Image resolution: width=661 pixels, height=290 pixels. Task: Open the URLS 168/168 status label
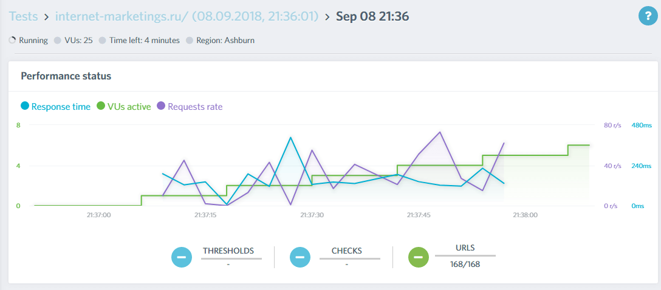(x=465, y=256)
